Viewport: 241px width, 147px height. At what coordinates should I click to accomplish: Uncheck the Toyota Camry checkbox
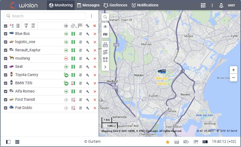[x=6, y=75]
